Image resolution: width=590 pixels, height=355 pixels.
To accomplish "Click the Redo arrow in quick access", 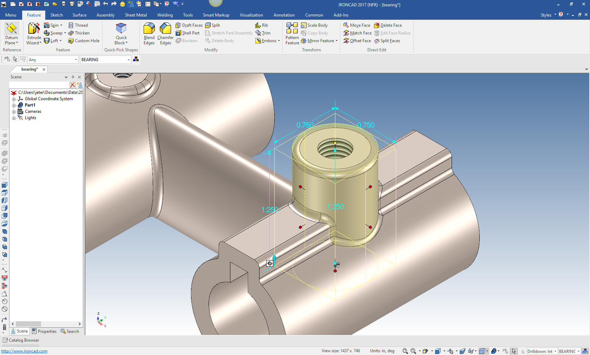I will (114, 4).
